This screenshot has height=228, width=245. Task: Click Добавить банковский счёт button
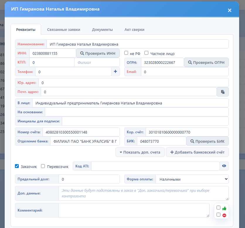tap(197, 152)
